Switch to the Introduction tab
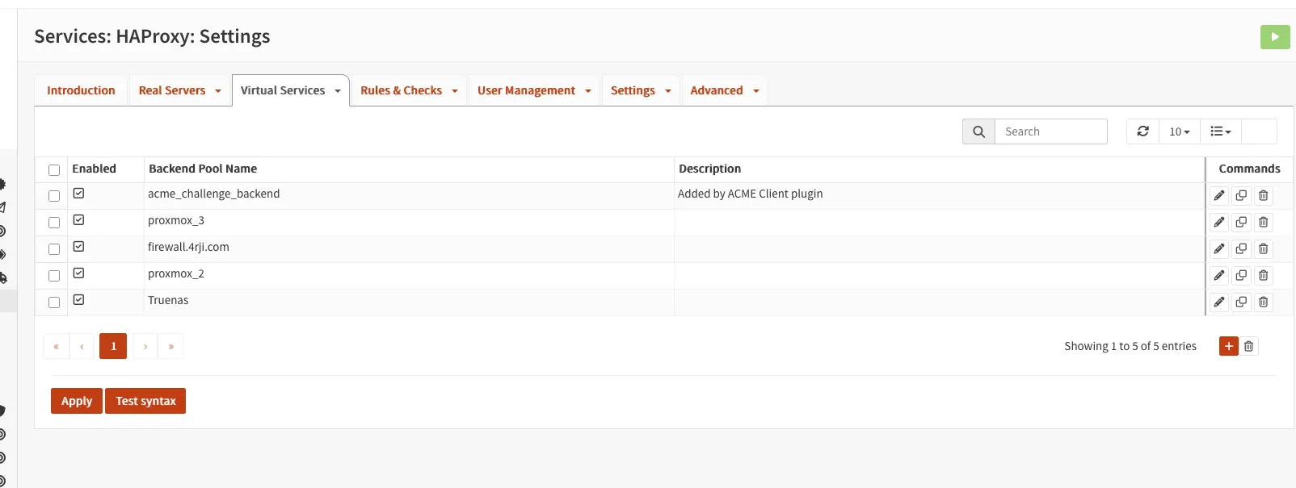This screenshot has height=488, width=1296. pyautogui.click(x=81, y=90)
